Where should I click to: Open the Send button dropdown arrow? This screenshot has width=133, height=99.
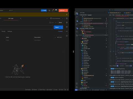click(x=62, y=27)
